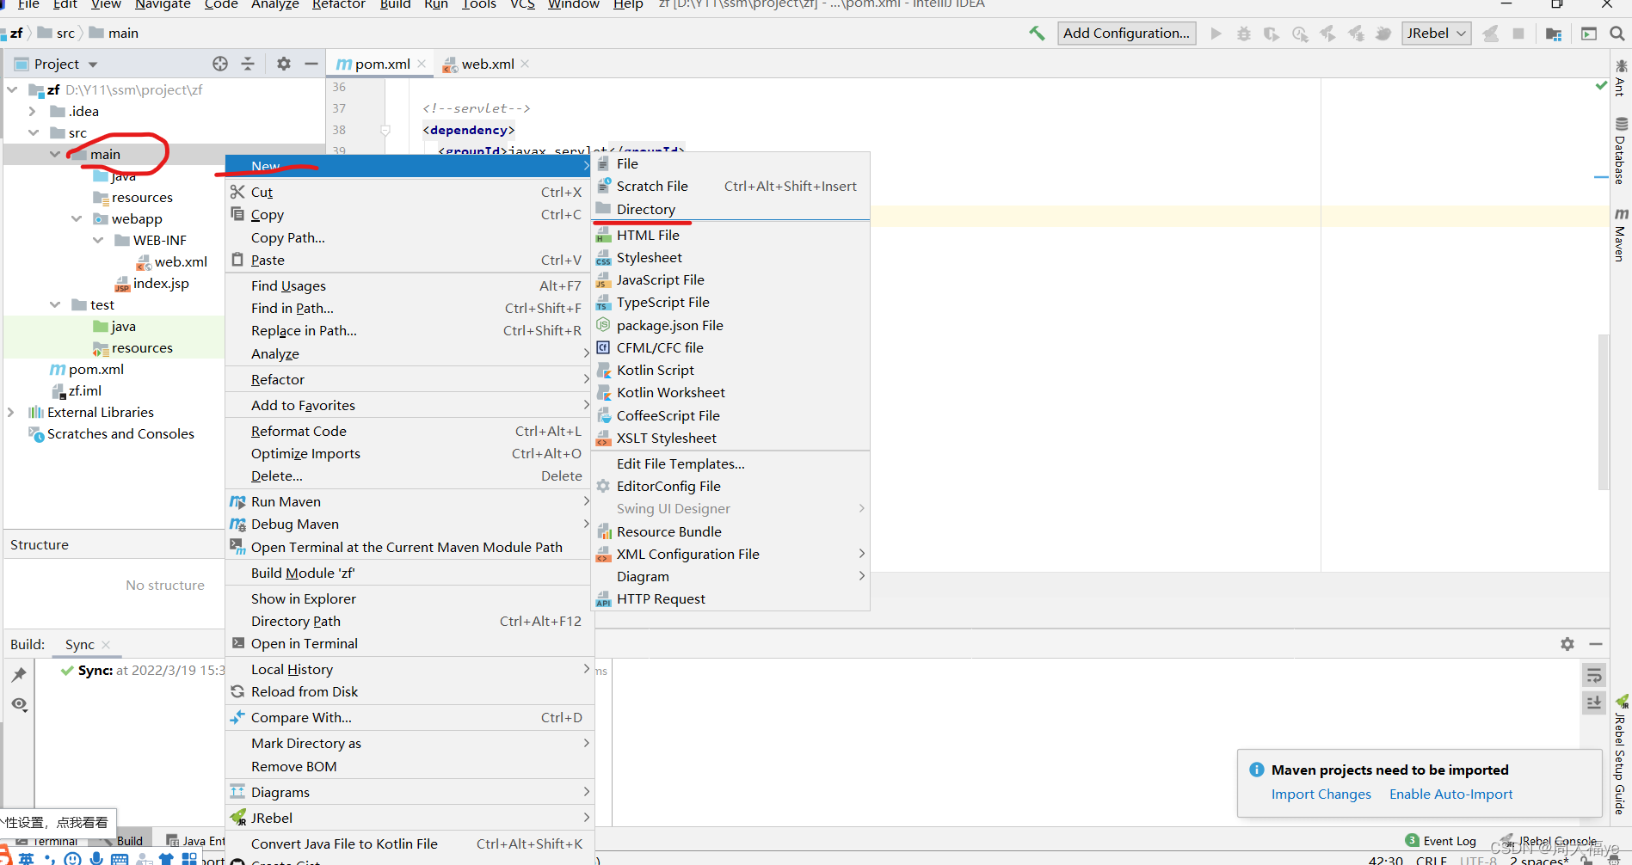Select Directory in New submenu
This screenshot has height=865, width=1632.
pyautogui.click(x=731, y=209)
